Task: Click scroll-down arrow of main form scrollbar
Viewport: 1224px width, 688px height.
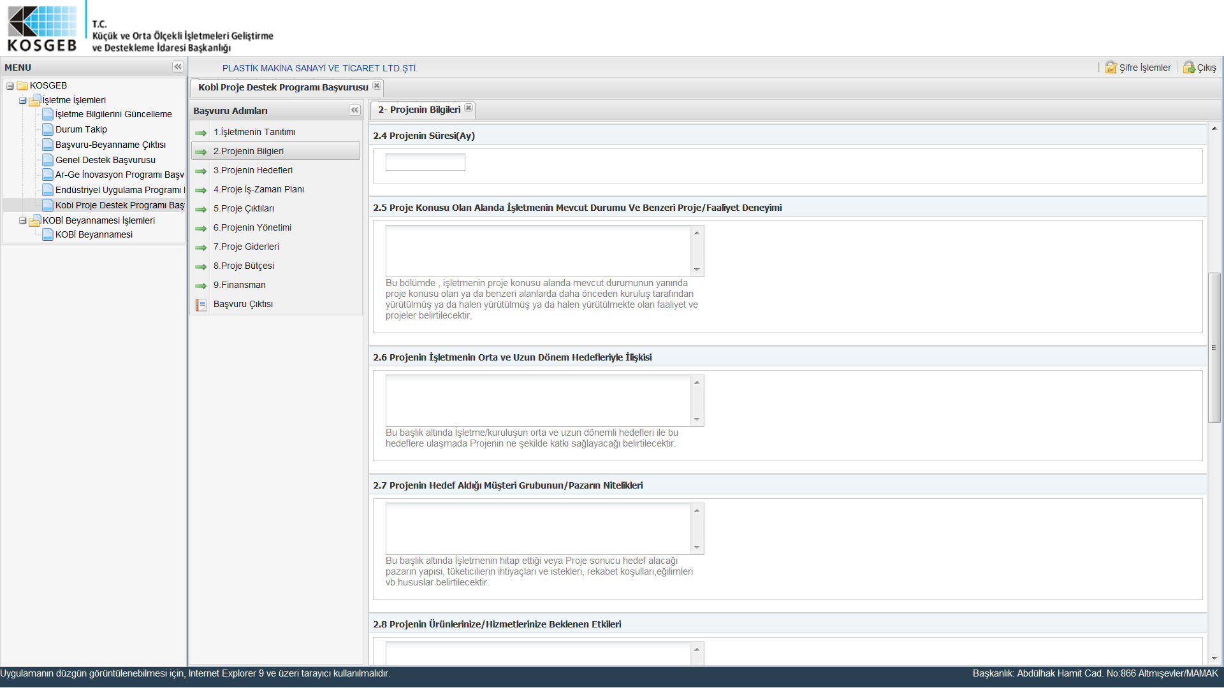Action: (1214, 658)
